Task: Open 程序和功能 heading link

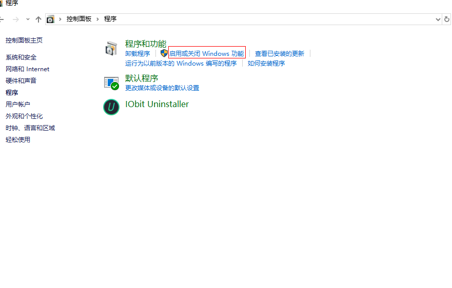Action: click(x=146, y=44)
